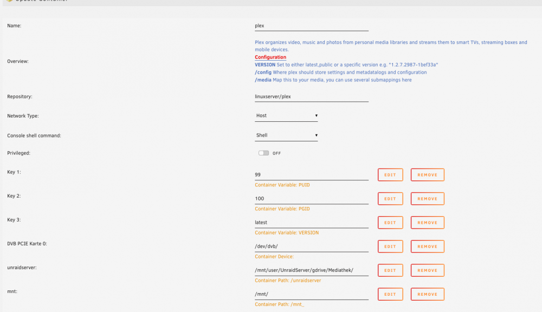The image size is (542, 312).
Task: Remove the VERSION variable Key 3
Action: pos(427,223)
